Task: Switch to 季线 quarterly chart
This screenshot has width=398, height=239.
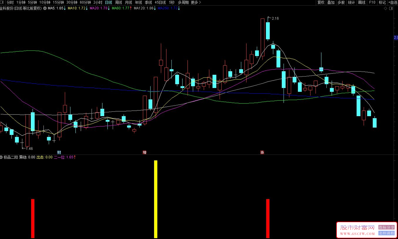Action: pyautogui.click(x=148, y=2)
